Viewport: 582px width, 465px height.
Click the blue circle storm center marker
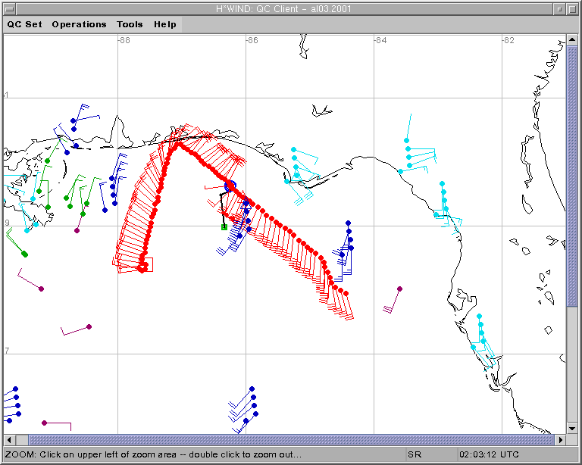pos(230,186)
